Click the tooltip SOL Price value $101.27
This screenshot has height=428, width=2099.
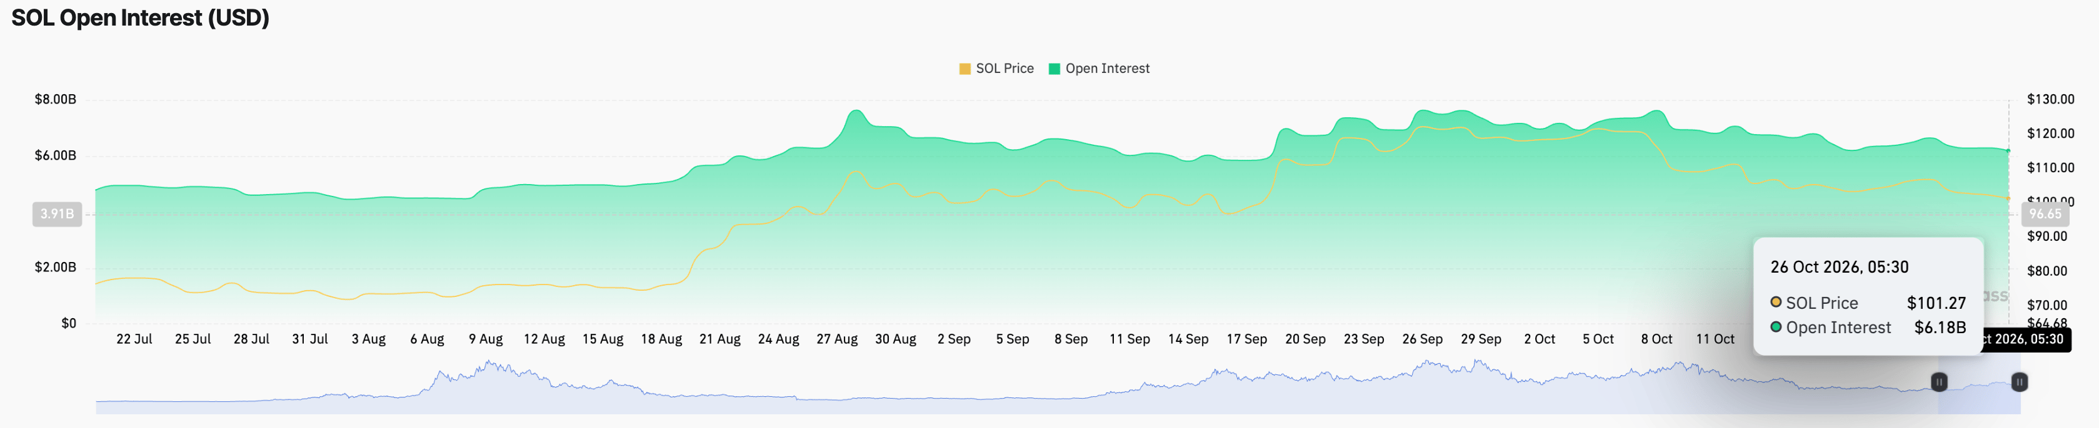coord(1936,303)
